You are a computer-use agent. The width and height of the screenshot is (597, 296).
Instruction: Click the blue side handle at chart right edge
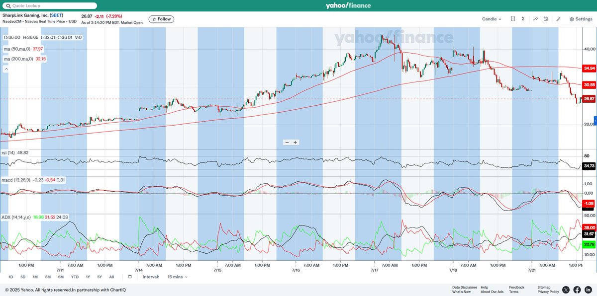(596, 121)
